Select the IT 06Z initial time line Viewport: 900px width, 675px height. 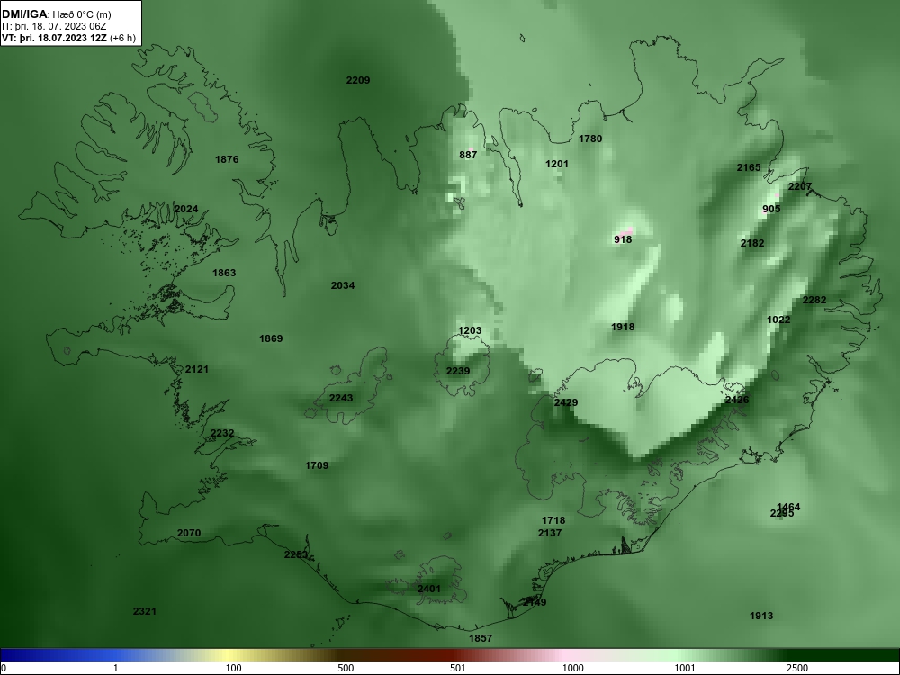click(x=54, y=26)
